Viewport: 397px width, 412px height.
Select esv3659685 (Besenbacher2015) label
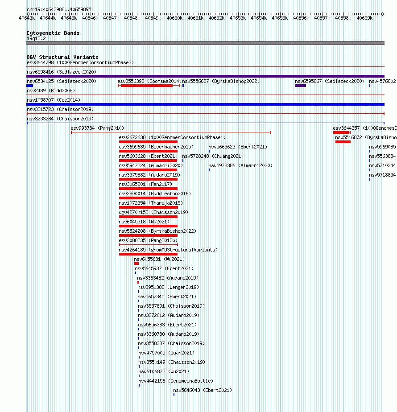[x=156, y=147]
